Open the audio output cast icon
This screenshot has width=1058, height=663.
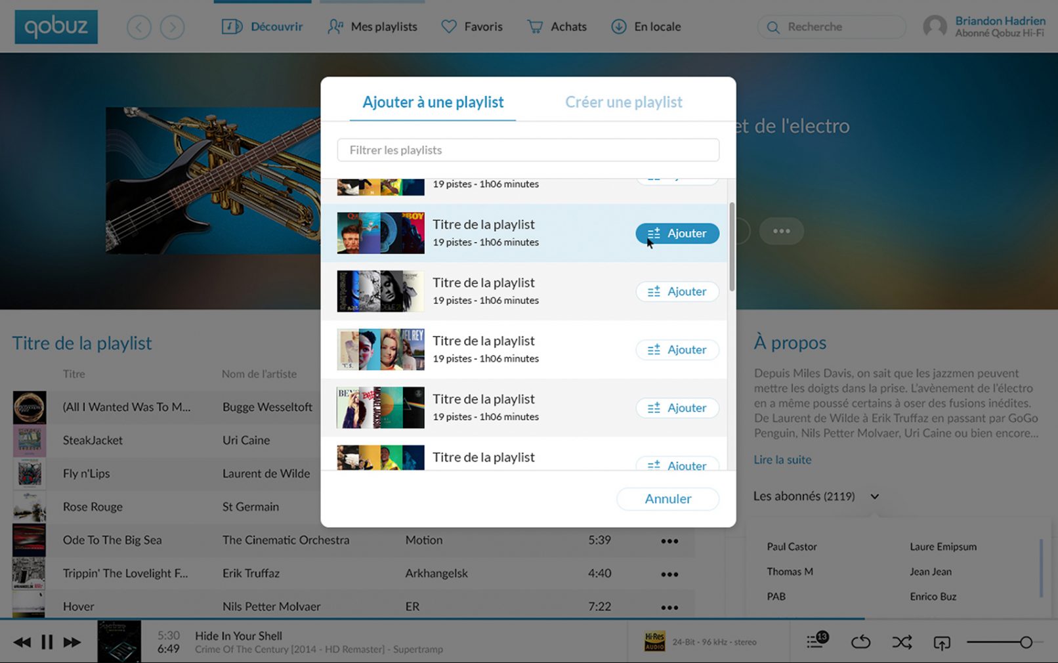click(x=941, y=643)
